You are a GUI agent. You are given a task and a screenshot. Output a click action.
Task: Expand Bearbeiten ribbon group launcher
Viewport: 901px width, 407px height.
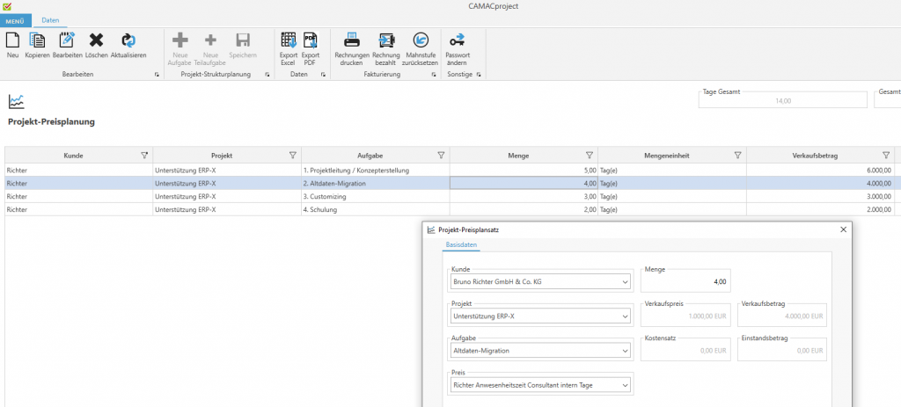[x=157, y=75]
